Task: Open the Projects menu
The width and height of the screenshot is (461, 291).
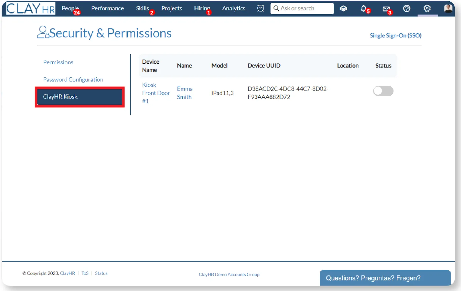Action: click(x=171, y=8)
